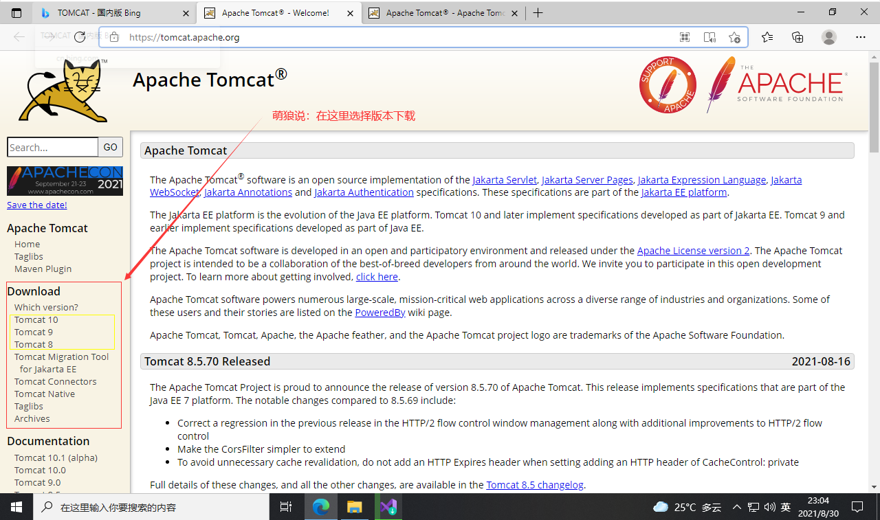The image size is (880, 520).
Task: Open the Jakarta Servlet link
Action: click(x=505, y=180)
